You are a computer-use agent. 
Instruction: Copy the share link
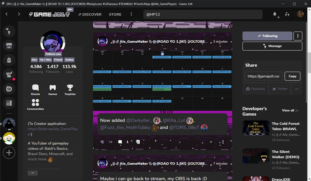click(x=292, y=76)
